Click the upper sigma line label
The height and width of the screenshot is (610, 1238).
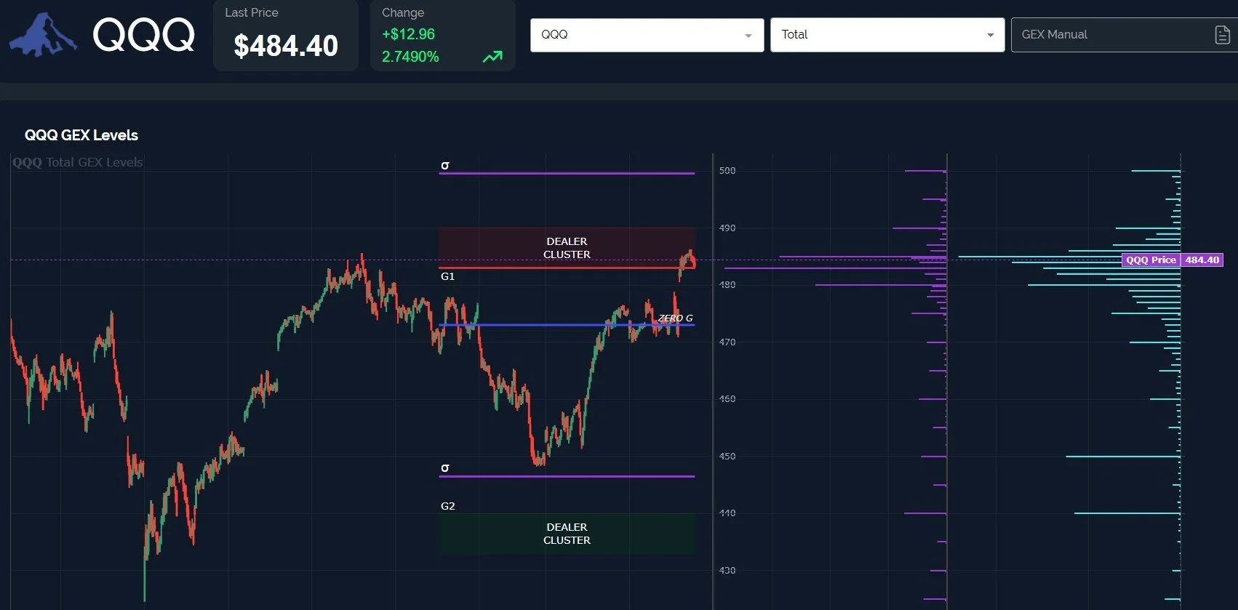click(444, 166)
